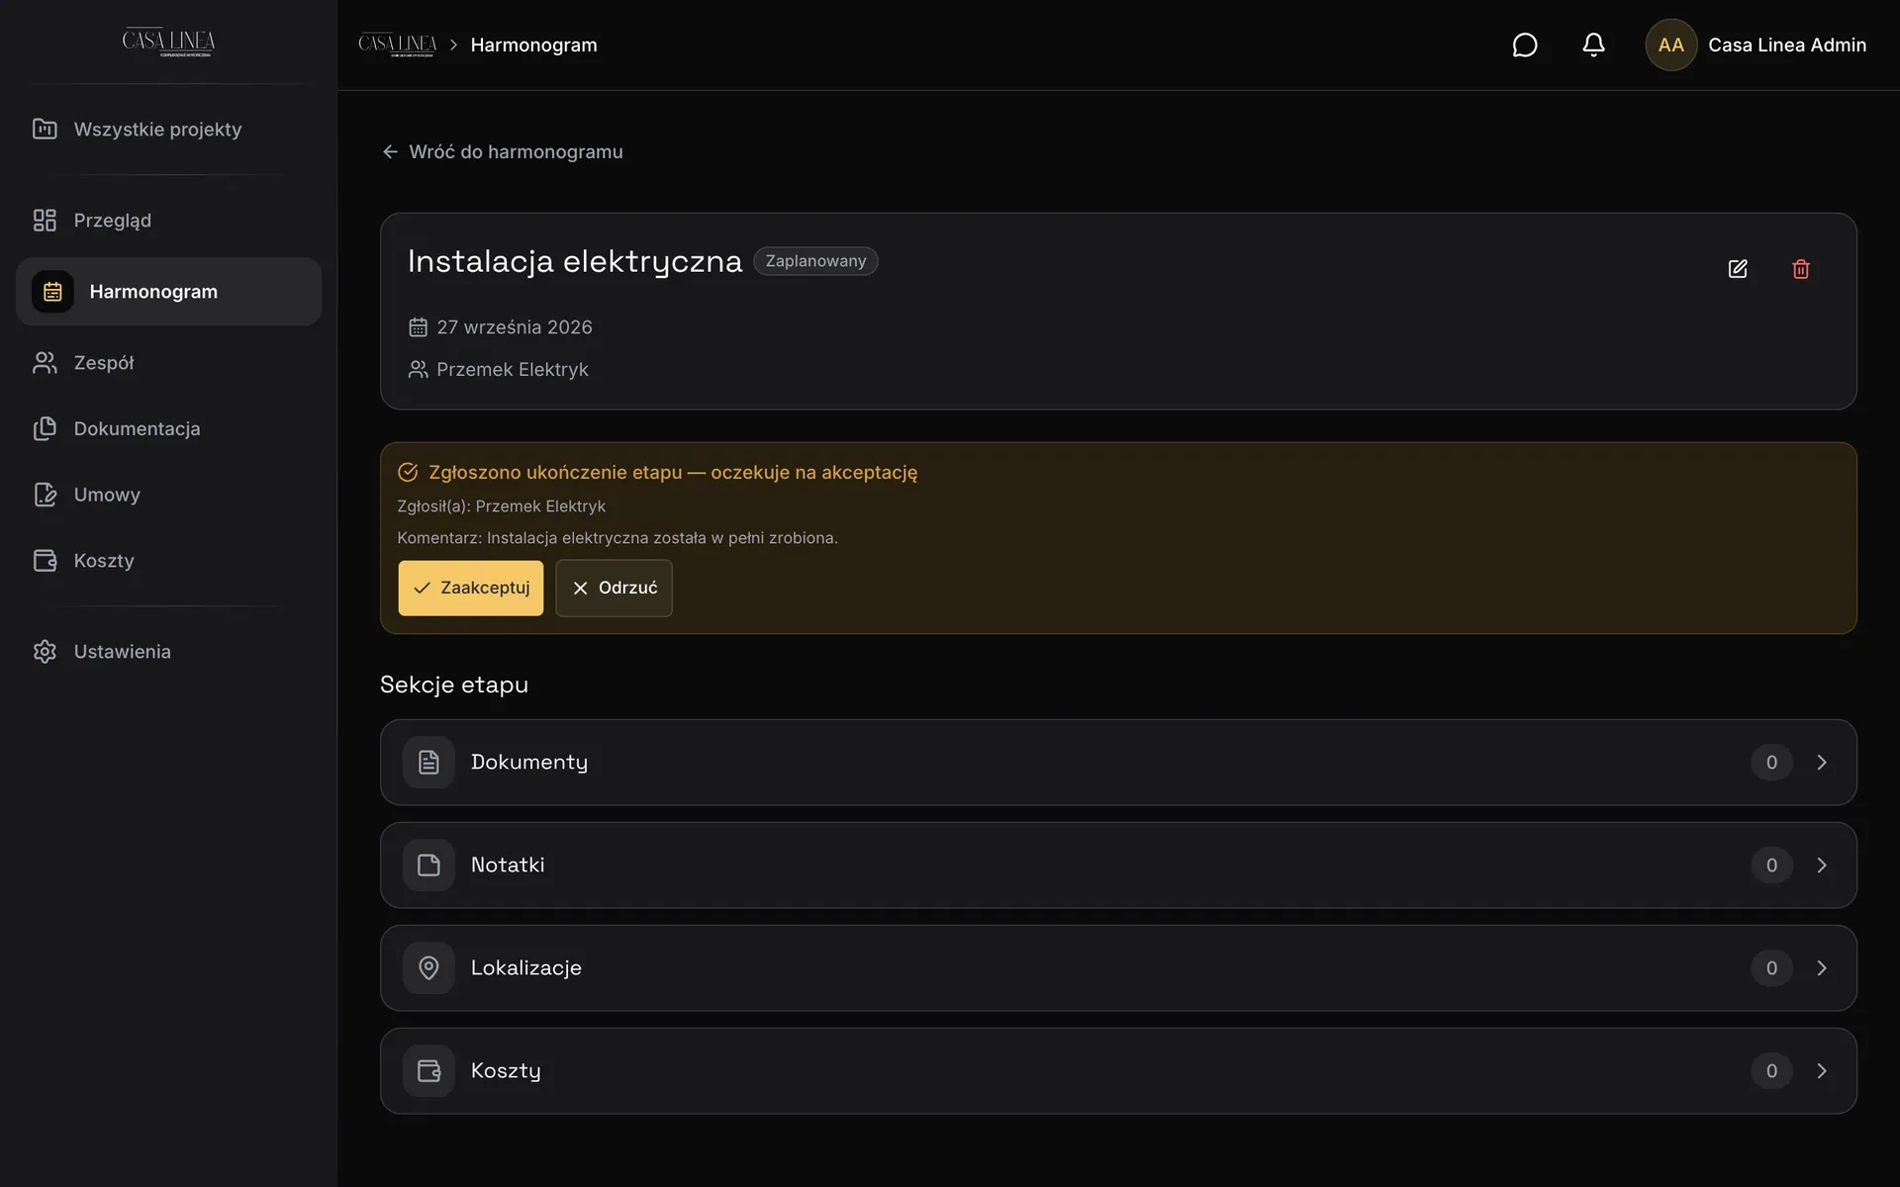Screen dimensions: 1900x1187
Task: Open Zespół team page
Action: point(168,363)
